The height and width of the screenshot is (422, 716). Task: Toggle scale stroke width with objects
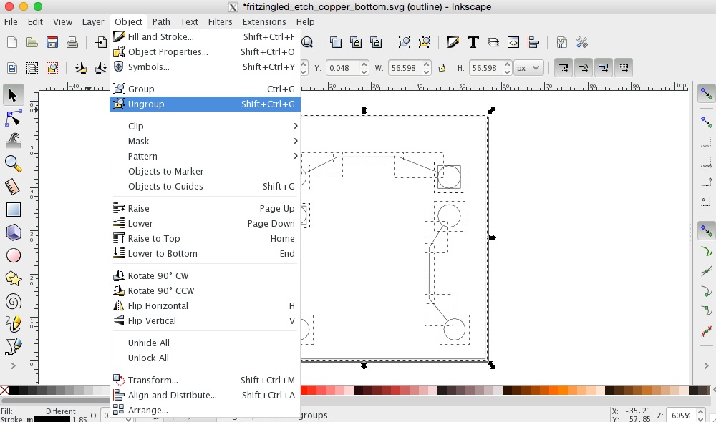pyautogui.click(x=563, y=68)
